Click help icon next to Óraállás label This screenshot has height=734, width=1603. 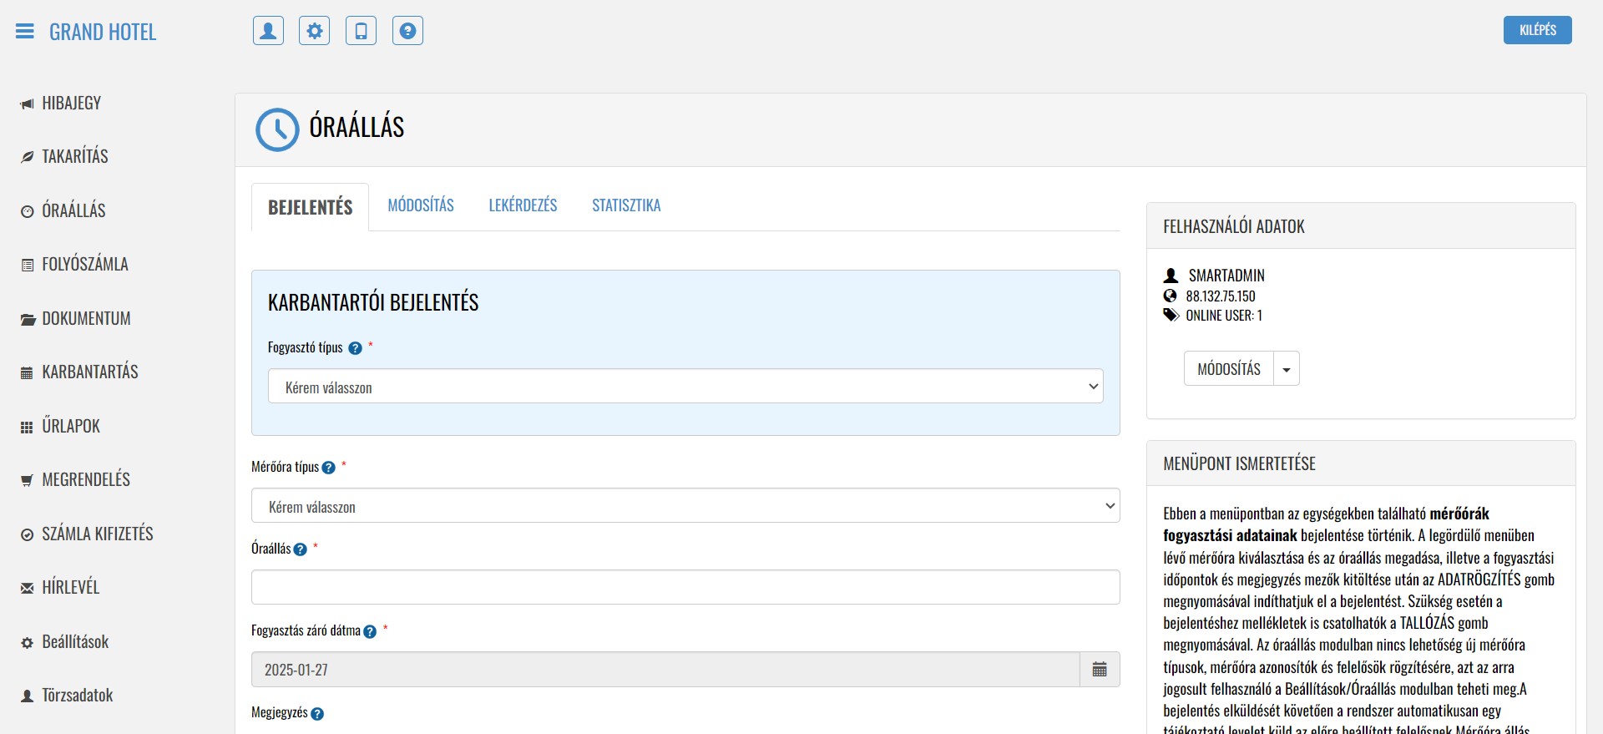click(x=301, y=549)
